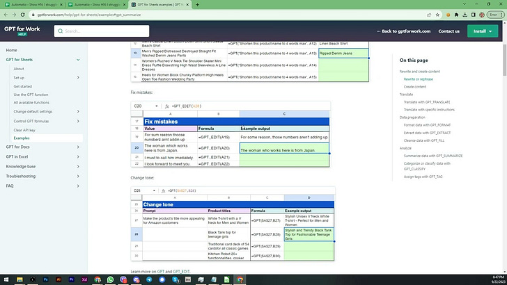Image resolution: width=507 pixels, height=285 pixels.
Task: Open WhatsApp from the taskbar
Action: (x=110, y=279)
